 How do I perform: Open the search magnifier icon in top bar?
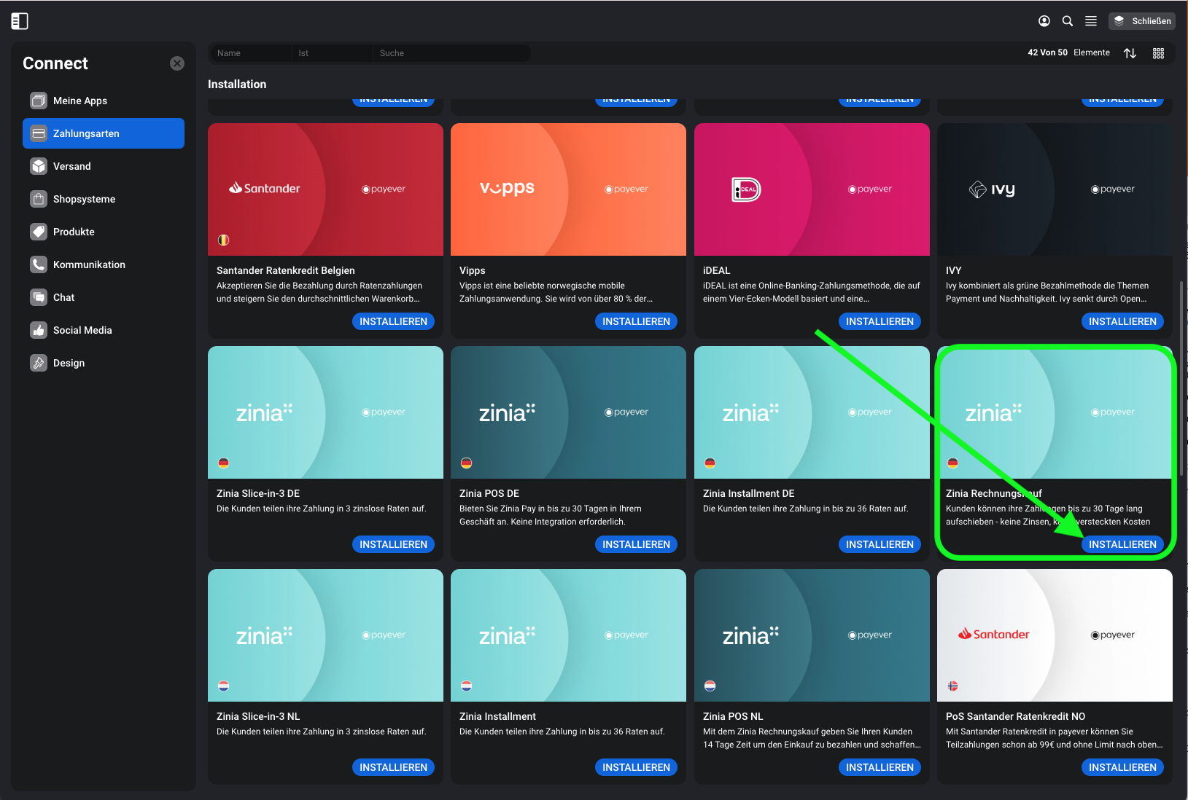coord(1068,21)
